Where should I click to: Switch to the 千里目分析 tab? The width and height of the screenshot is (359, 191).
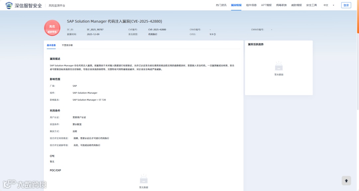click(67, 45)
